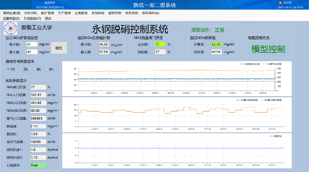Click 退出 to exit the system
309x172 pixels.
(x=48, y=18)
